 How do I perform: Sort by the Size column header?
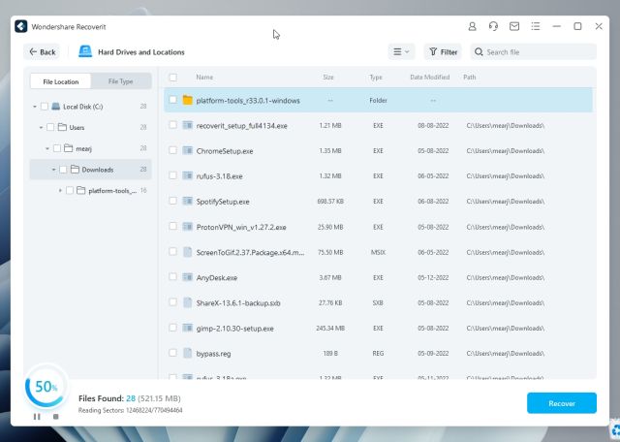coord(328,78)
